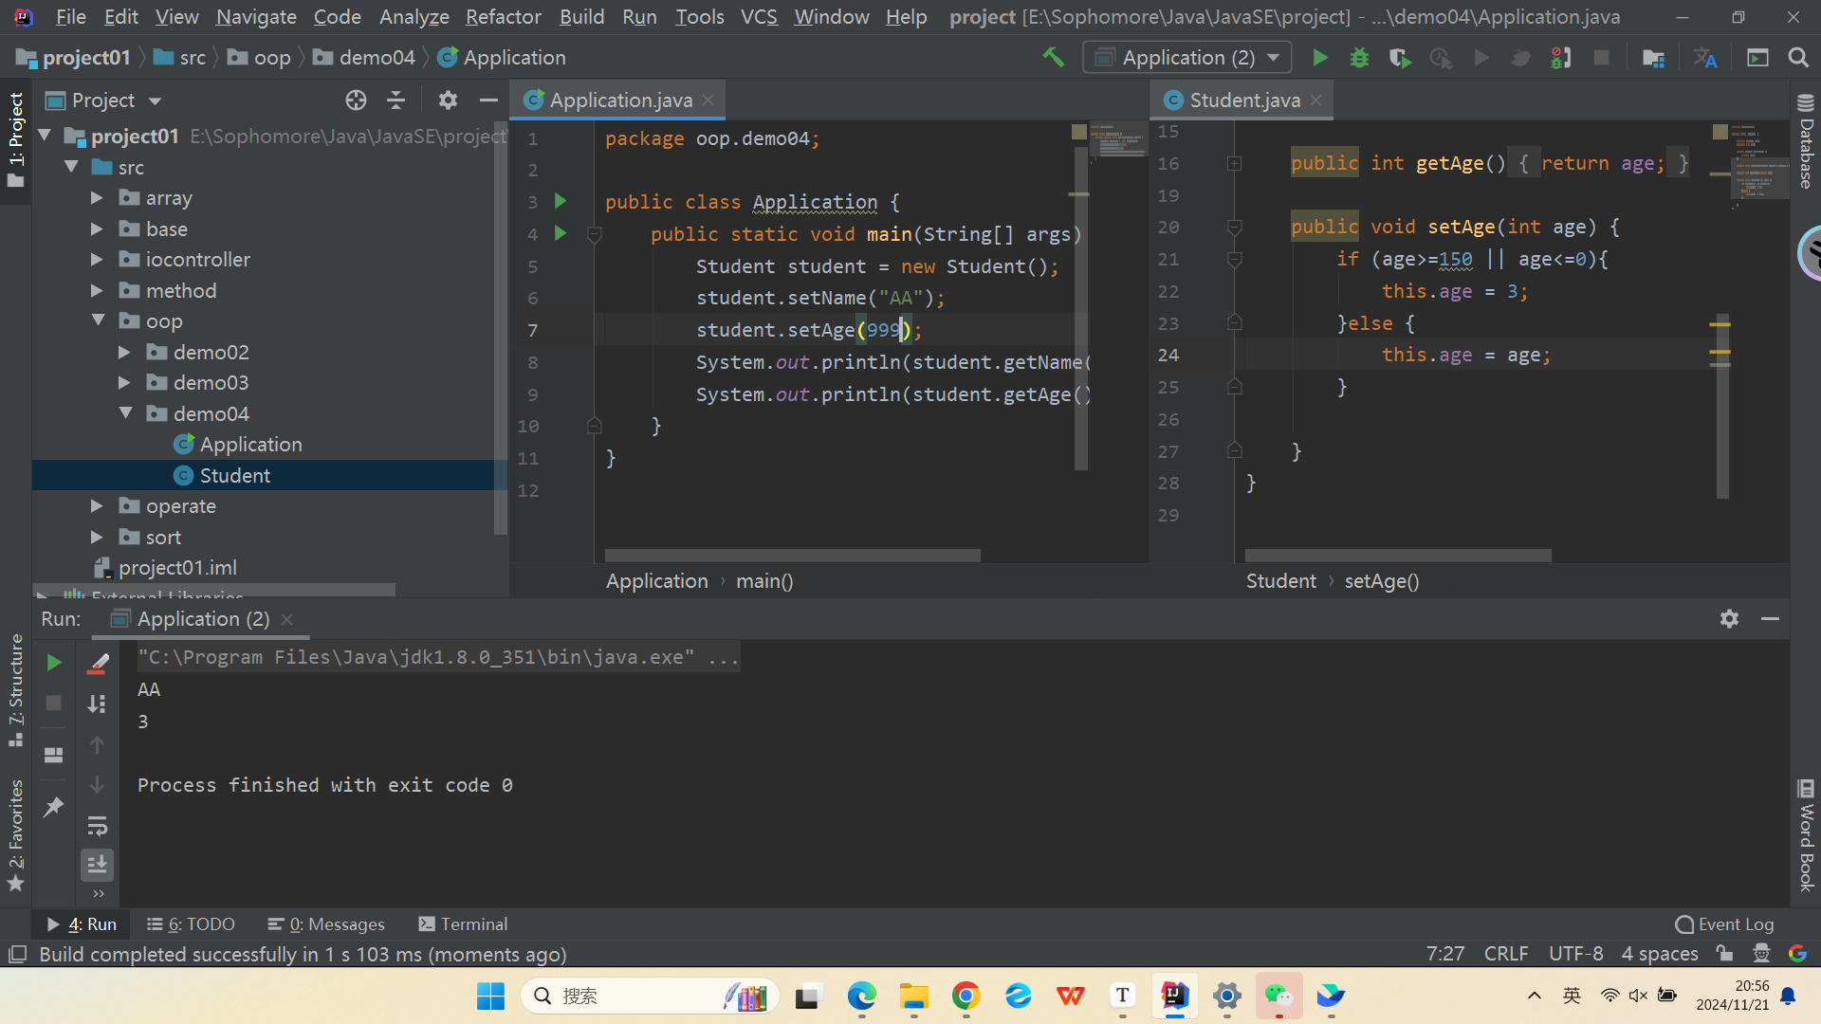
Task: Switch to Student.java editor tab
Action: click(x=1243, y=101)
